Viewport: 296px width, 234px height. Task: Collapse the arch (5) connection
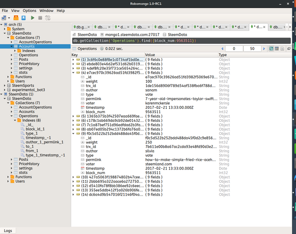click(1, 25)
